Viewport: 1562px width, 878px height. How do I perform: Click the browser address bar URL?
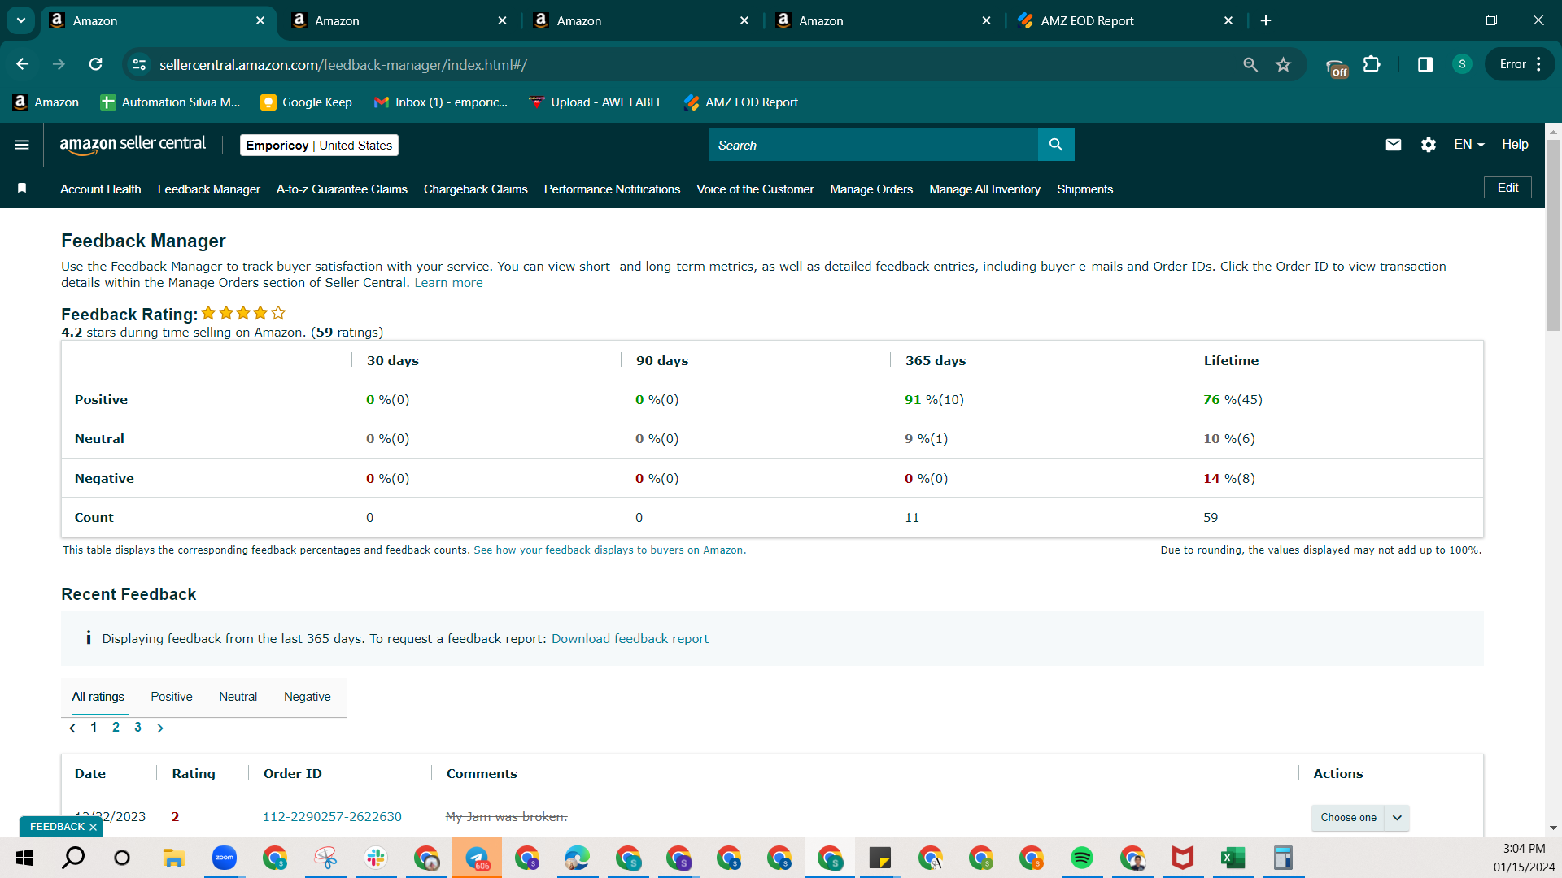[343, 64]
